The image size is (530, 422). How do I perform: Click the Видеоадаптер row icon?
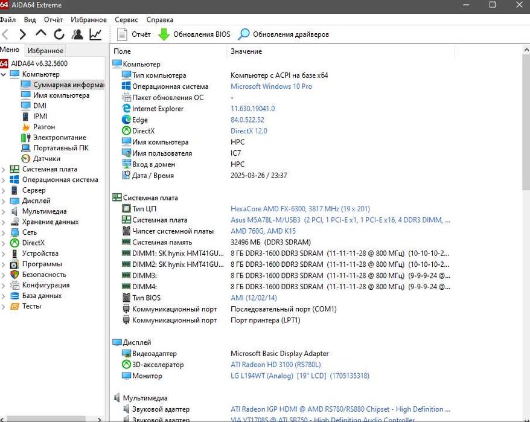tap(126, 353)
